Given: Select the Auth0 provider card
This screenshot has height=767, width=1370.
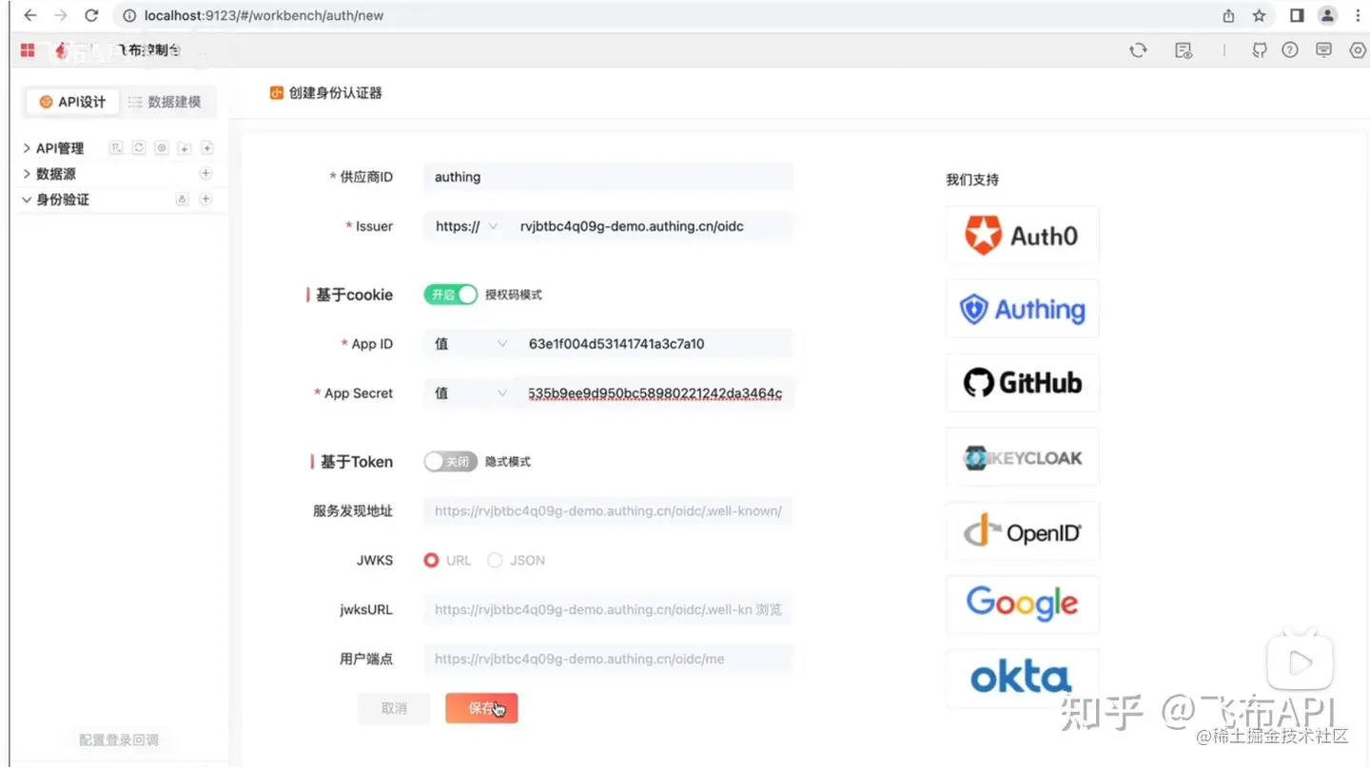Looking at the screenshot, I should coord(1023,235).
